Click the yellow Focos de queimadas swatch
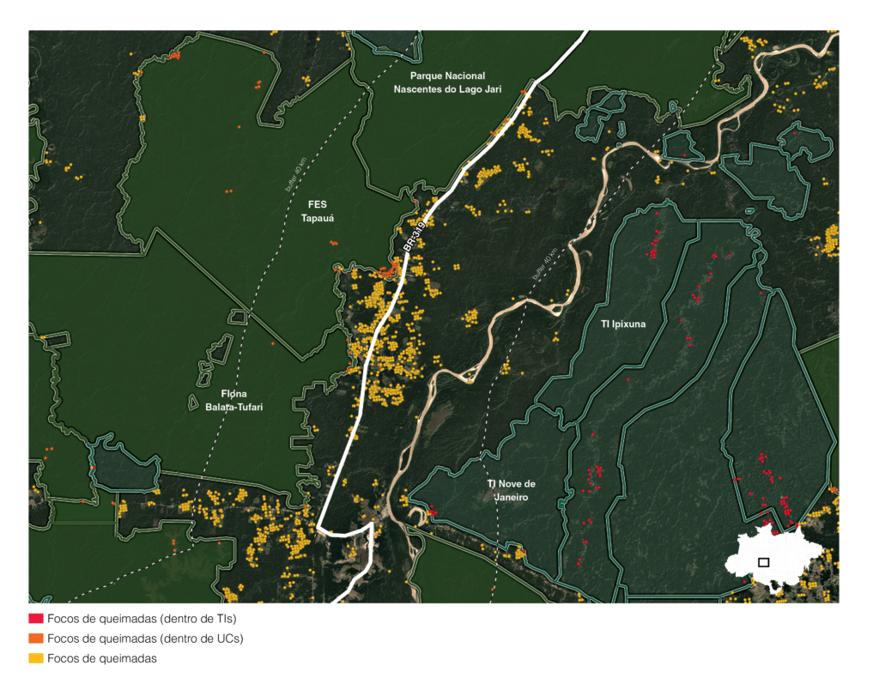The height and width of the screenshot is (678, 873). (36, 658)
